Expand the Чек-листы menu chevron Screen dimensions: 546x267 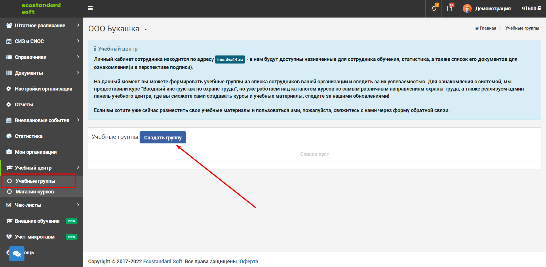[78, 205]
